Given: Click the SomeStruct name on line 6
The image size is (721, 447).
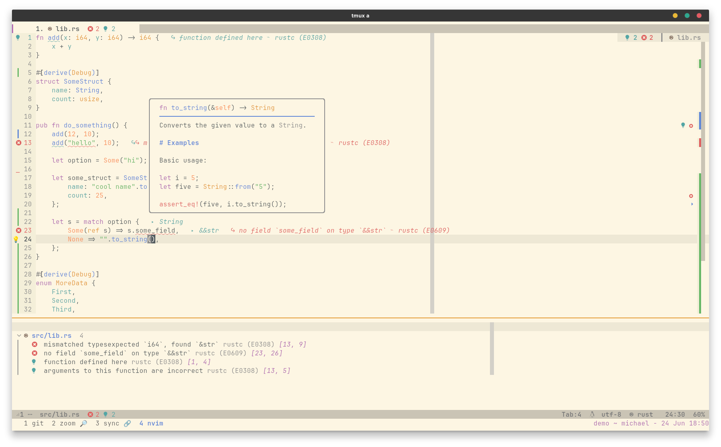Looking at the screenshot, I should point(84,81).
